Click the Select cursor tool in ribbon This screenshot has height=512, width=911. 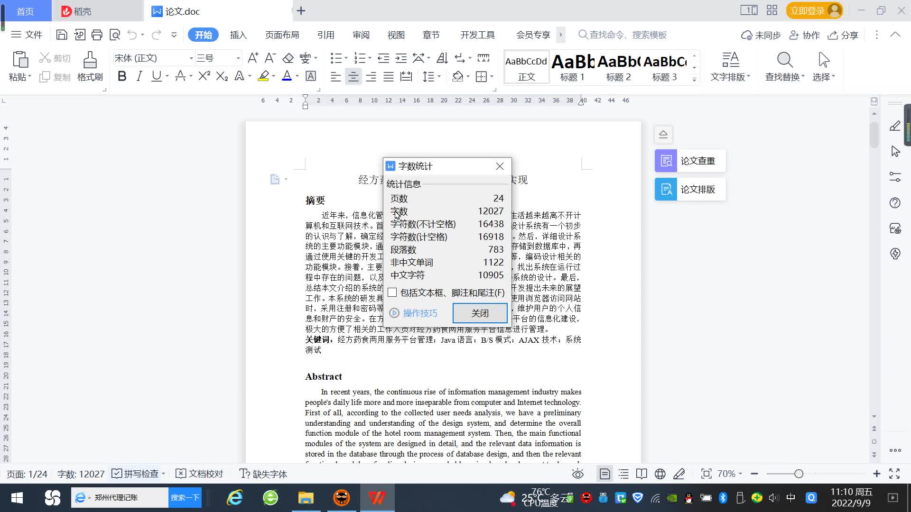824,66
